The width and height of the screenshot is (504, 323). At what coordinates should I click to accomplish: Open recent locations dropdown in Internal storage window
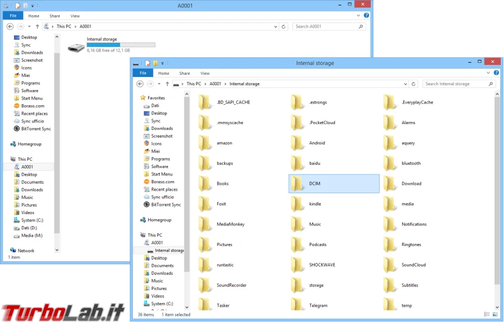159,84
